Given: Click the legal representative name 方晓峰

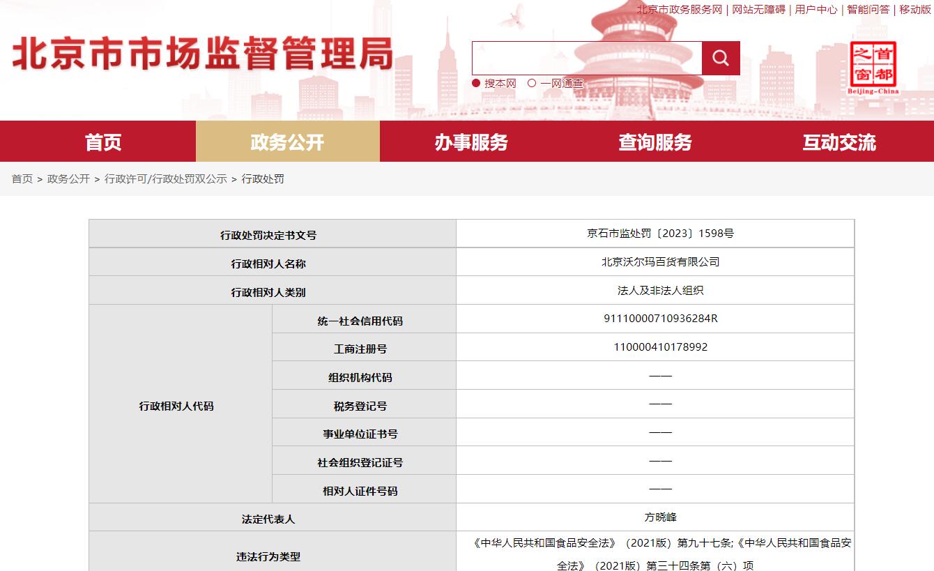Looking at the screenshot, I should [660, 517].
